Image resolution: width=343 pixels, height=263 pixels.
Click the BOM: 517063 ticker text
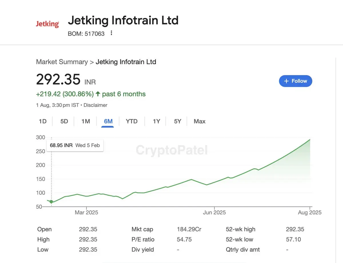click(86, 34)
